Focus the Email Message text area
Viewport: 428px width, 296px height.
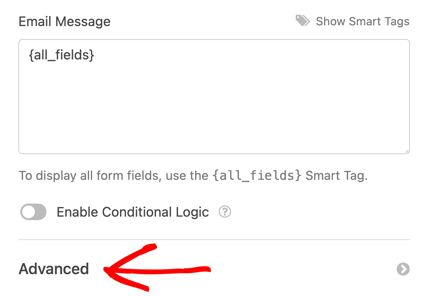pos(214,97)
